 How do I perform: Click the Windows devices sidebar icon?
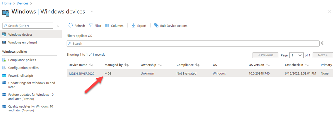pyautogui.click(x=4, y=34)
